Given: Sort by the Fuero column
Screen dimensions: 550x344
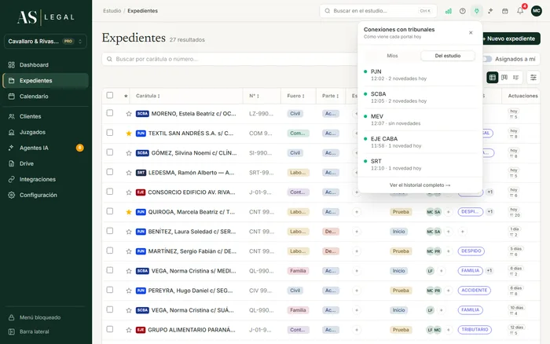Looking at the screenshot, I should point(295,96).
